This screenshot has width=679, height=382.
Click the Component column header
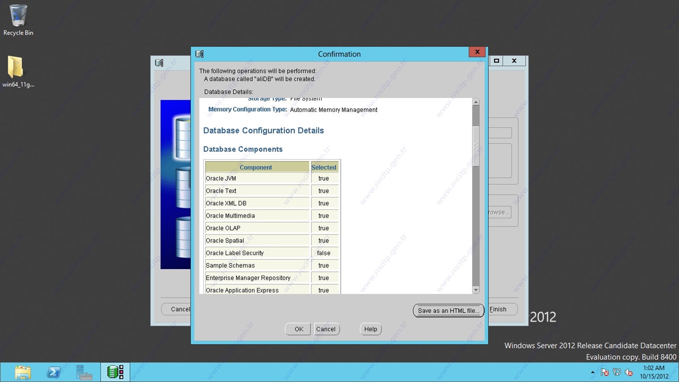(257, 167)
